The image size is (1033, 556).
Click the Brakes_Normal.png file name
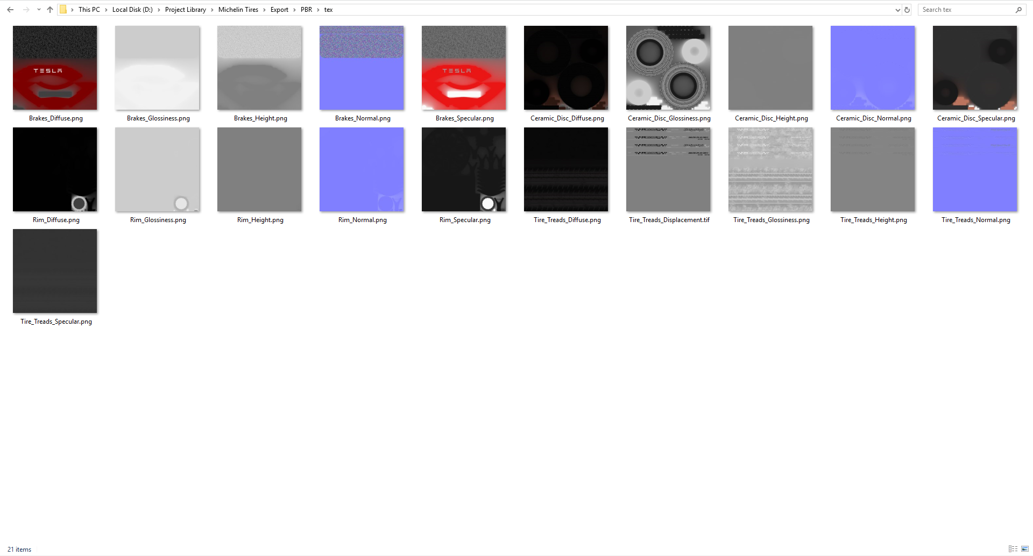[x=363, y=118]
